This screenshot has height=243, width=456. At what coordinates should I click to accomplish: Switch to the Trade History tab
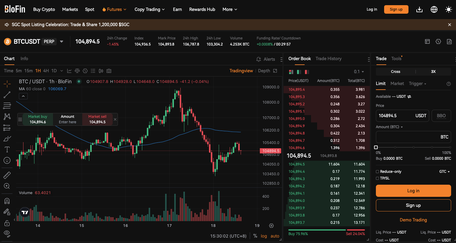pos(328,59)
